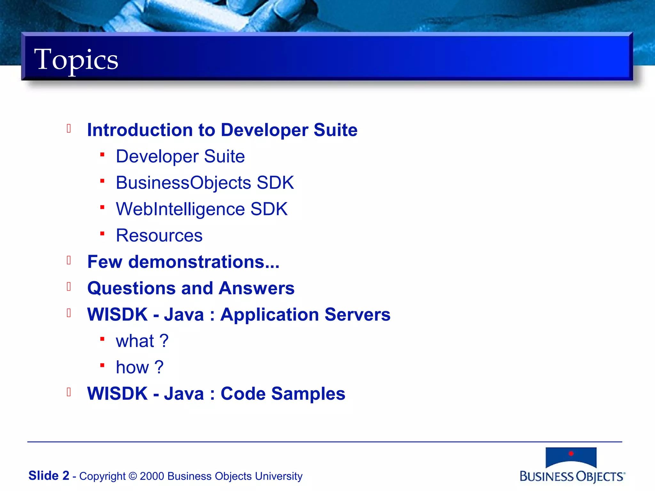Click the Slide 2 footer label
This screenshot has height=491, width=655.
49,476
